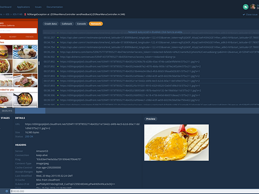Click the highlighted blue timeline segment
This screenshot has height=194, width=259.
[x=30, y=111]
